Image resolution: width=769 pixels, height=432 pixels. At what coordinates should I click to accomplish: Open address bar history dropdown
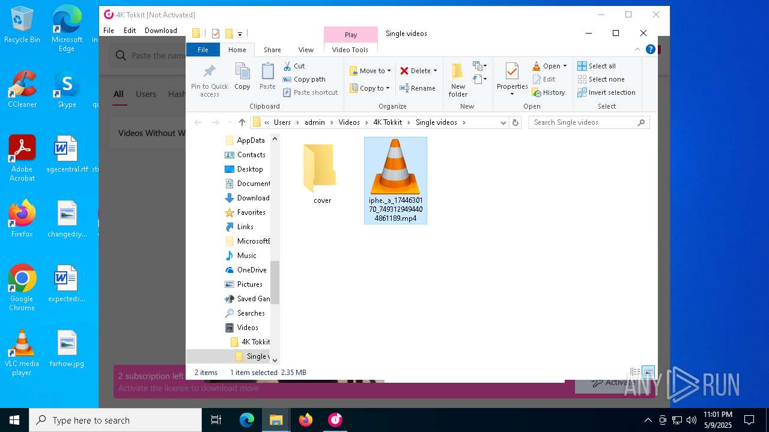tap(503, 122)
